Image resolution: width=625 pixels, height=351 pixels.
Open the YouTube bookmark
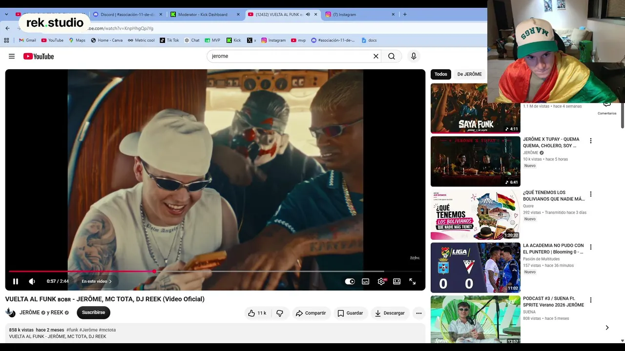(x=52, y=40)
